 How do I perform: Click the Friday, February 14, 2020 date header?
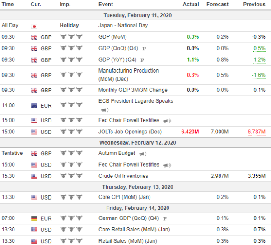138,208
